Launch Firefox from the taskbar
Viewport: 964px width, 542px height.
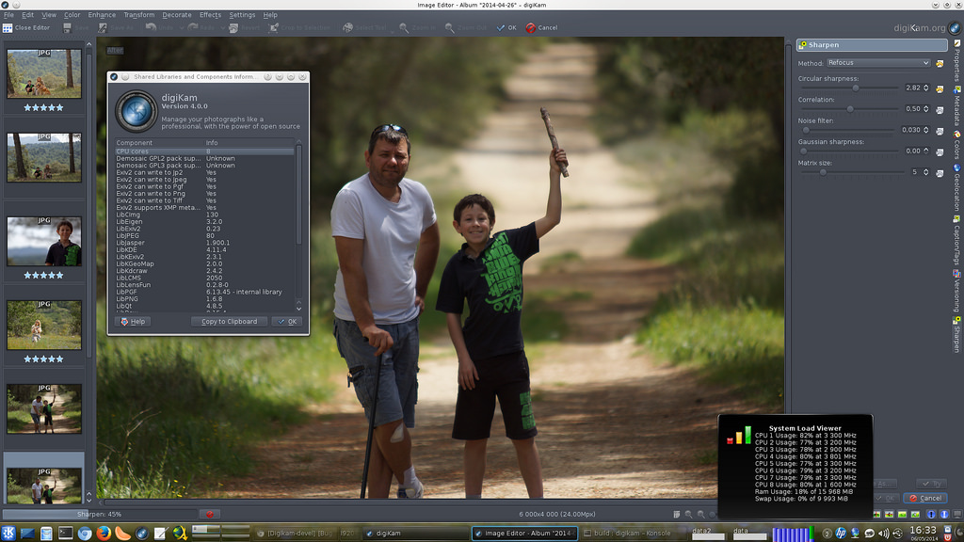[x=104, y=534]
